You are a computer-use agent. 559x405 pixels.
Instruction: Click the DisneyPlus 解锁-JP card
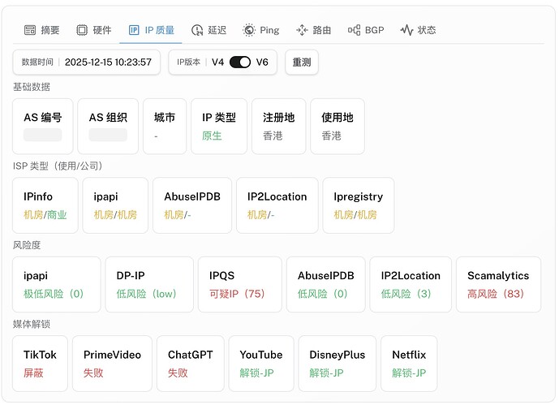338,364
